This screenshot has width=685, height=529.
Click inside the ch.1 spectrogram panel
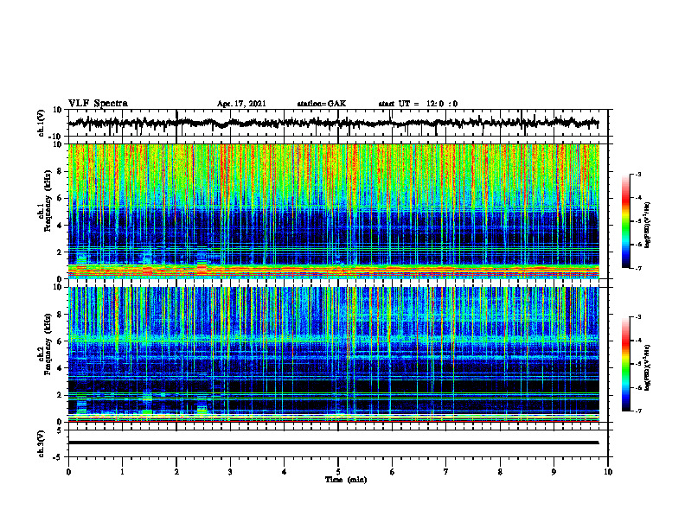[x=333, y=211]
